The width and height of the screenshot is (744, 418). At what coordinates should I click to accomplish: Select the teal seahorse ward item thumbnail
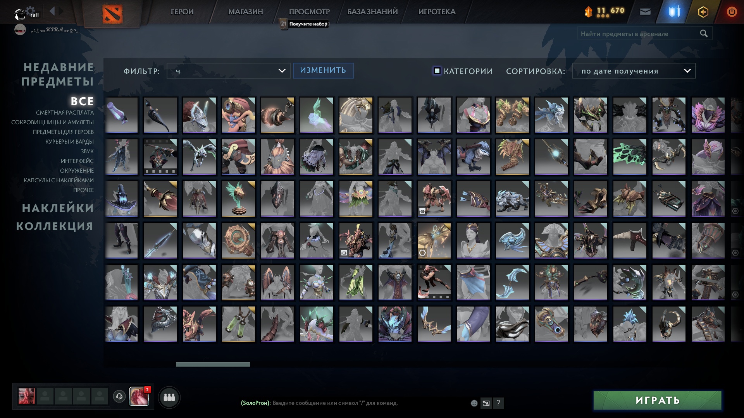pos(238,199)
